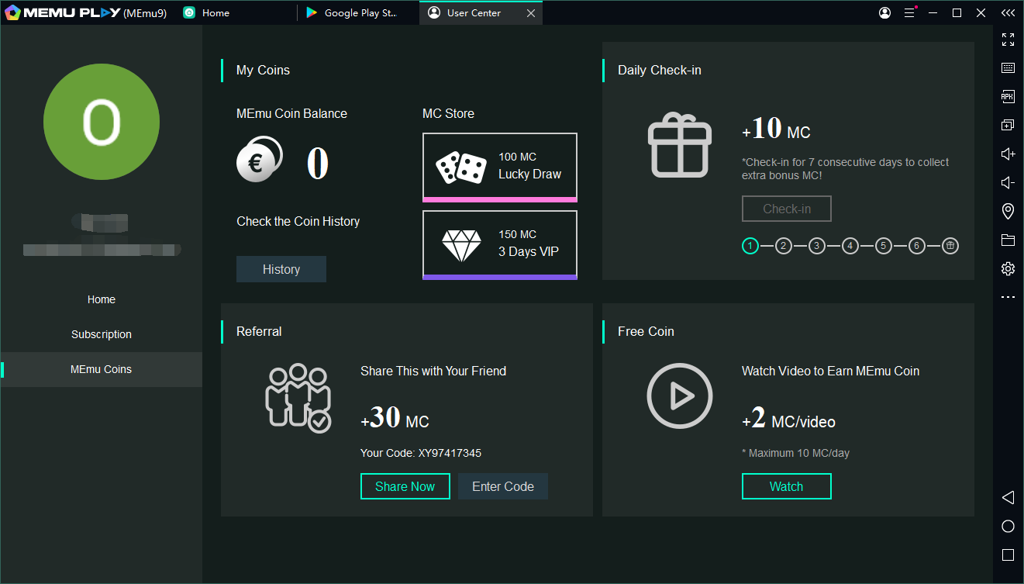The height and width of the screenshot is (584, 1024).
Task: Open emulator settings gear icon
Action: (1008, 269)
